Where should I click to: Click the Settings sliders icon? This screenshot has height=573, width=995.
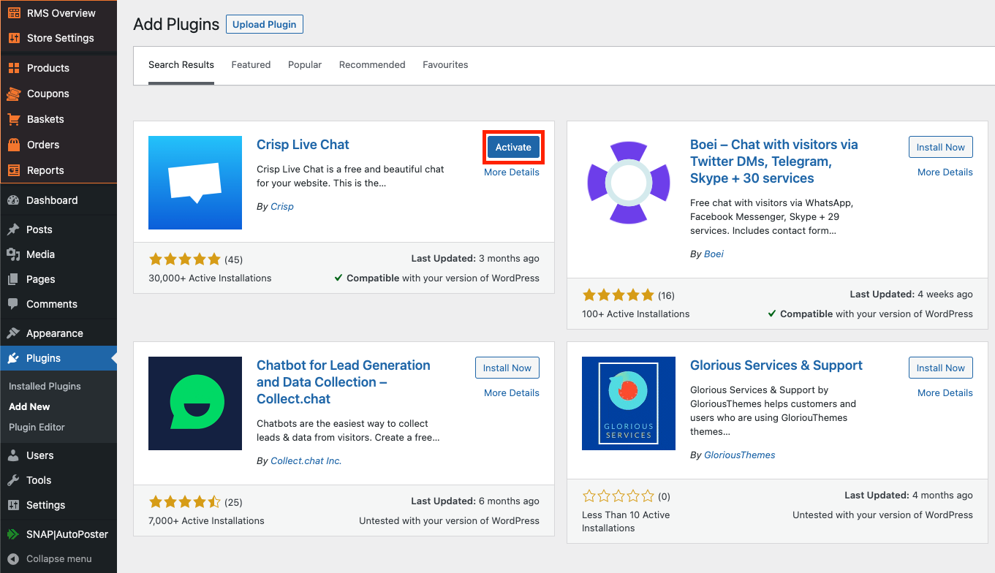(x=13, y=505)
